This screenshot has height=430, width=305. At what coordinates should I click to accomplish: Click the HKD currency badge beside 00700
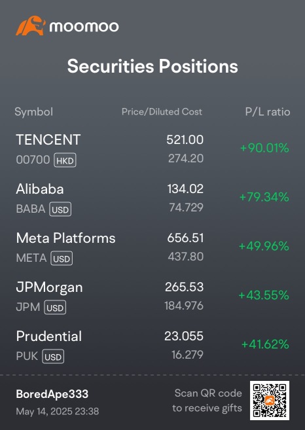[65, 160]
